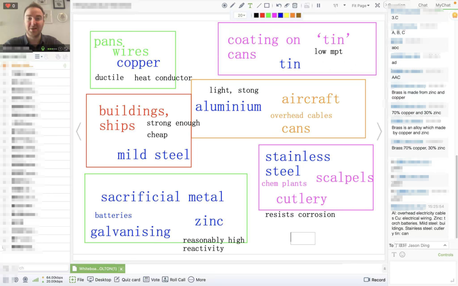Undo the last whiteboard action

coord(279,6)
